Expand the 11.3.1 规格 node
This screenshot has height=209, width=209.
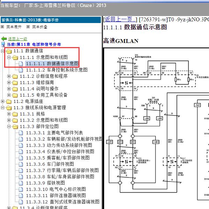coord(9,114)
